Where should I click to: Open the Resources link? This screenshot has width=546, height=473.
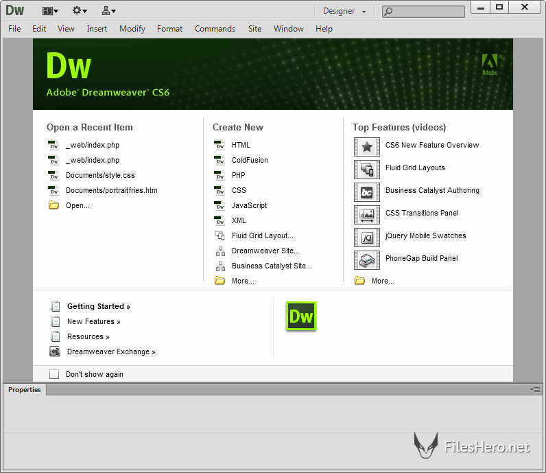click(88, 336)
